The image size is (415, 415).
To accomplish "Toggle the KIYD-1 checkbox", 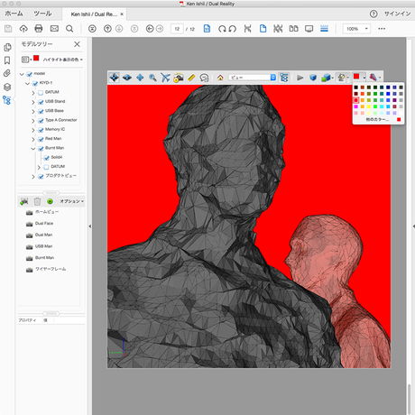I will pos(35,83).
